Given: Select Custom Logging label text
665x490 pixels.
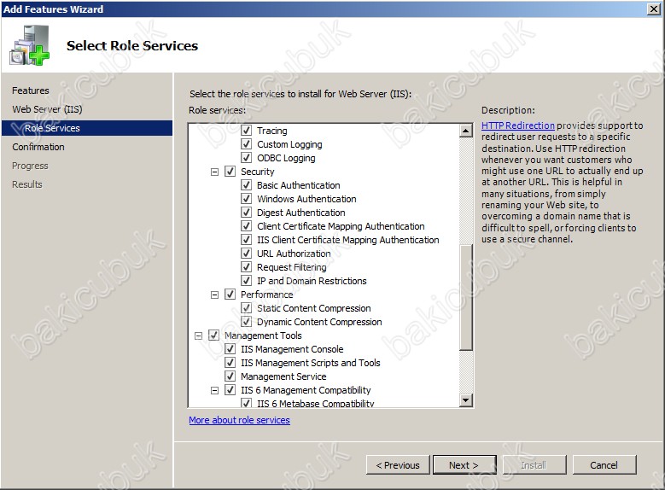Looking at the screenshot, I should click(289, 144).
